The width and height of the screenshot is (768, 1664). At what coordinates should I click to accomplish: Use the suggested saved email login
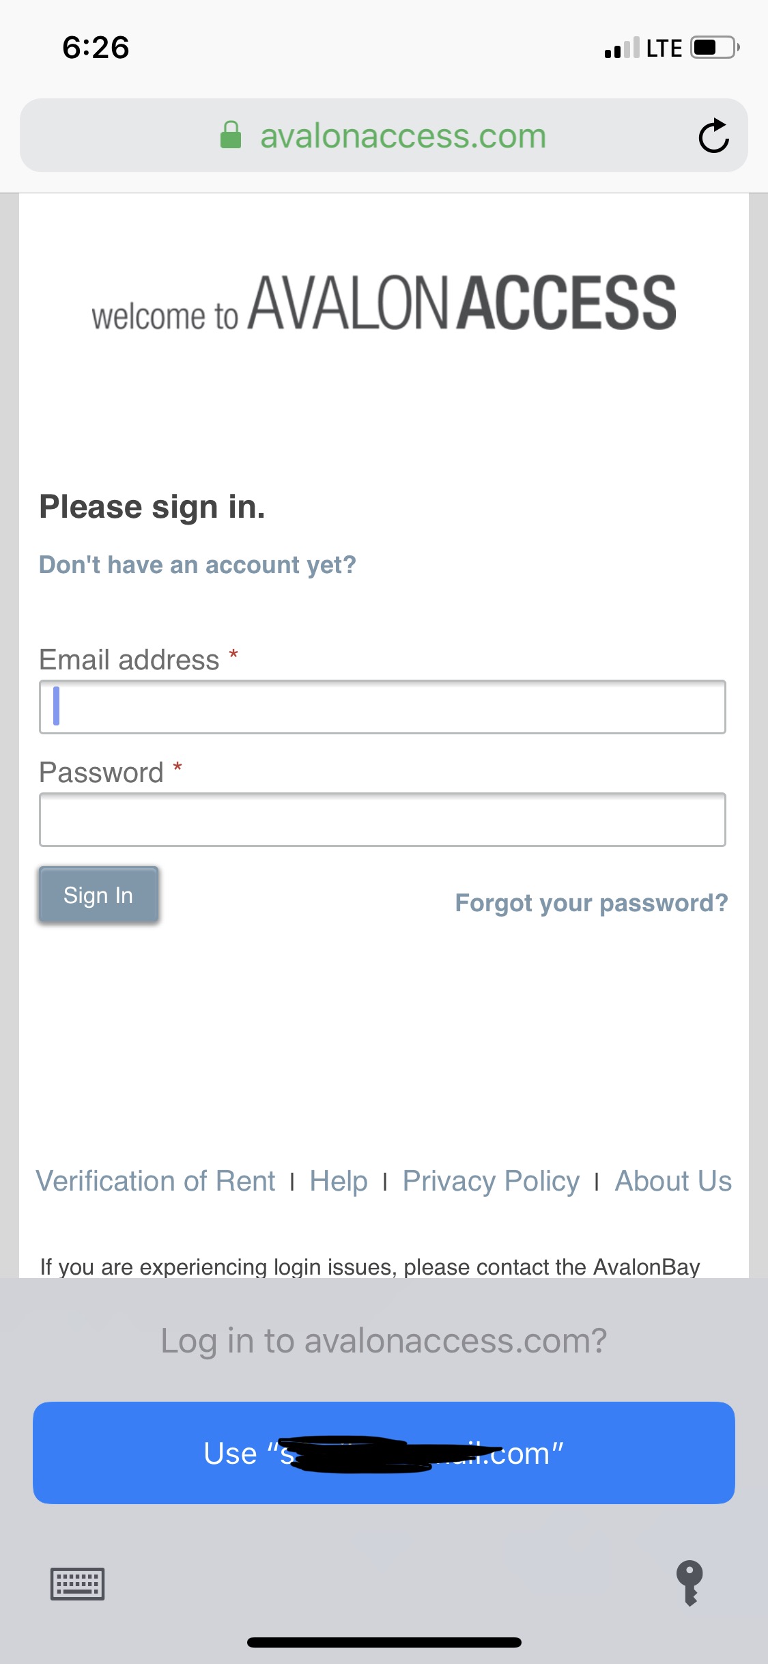384,1453
